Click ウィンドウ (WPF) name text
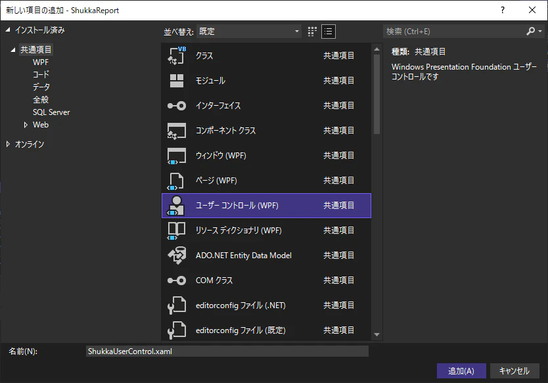Screen dimensions: 548x383 pos(221,156)
